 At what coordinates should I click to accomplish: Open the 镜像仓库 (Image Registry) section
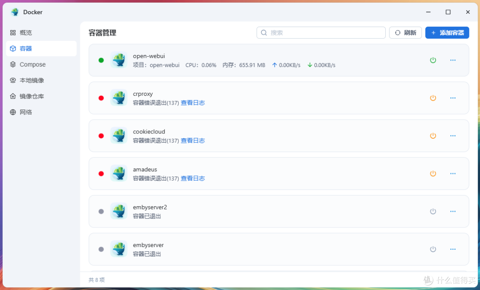pos(13,96)
